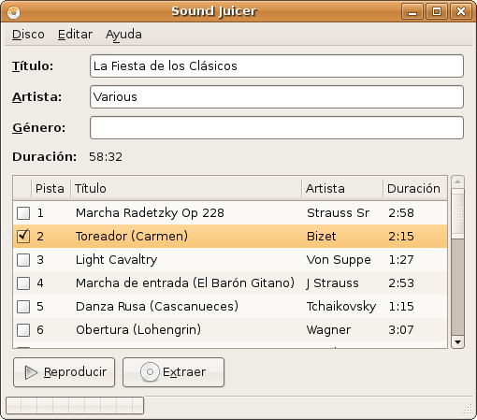Click artist cell Strauss Sr
The image size is (477, 420).
point(339,213)
